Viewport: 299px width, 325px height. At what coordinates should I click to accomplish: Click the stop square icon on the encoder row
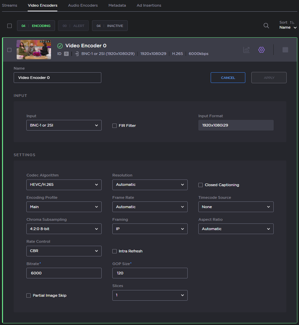pos(285,50)
